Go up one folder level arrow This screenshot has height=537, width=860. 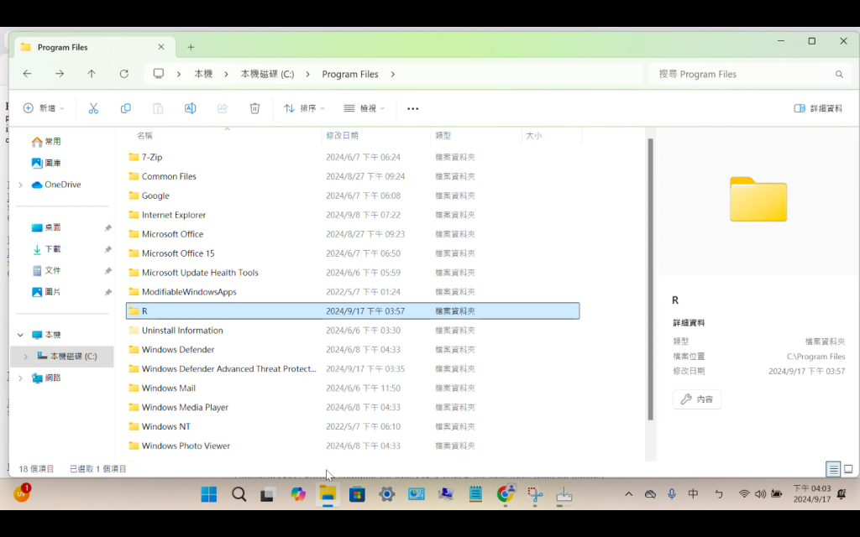(x=92, y=74)
